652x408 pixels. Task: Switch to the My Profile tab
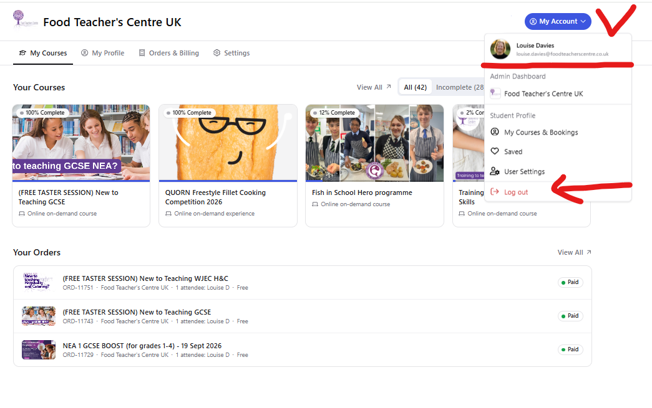click(x=103, y=53)
